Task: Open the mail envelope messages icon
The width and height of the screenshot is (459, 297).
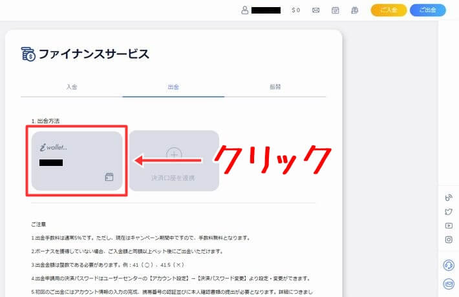Action: click(316, 10)
